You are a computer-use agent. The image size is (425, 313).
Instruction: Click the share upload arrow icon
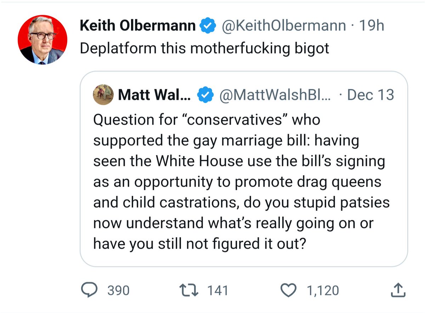pos(398,290)
